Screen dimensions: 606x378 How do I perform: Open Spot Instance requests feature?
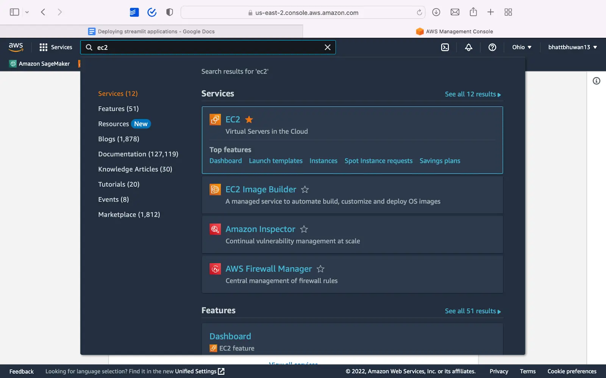coord(378,161)
